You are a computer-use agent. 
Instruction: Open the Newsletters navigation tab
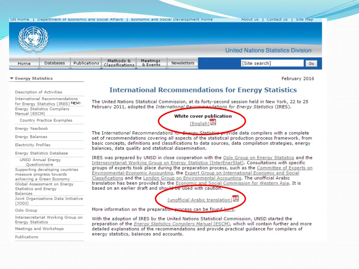183,63
